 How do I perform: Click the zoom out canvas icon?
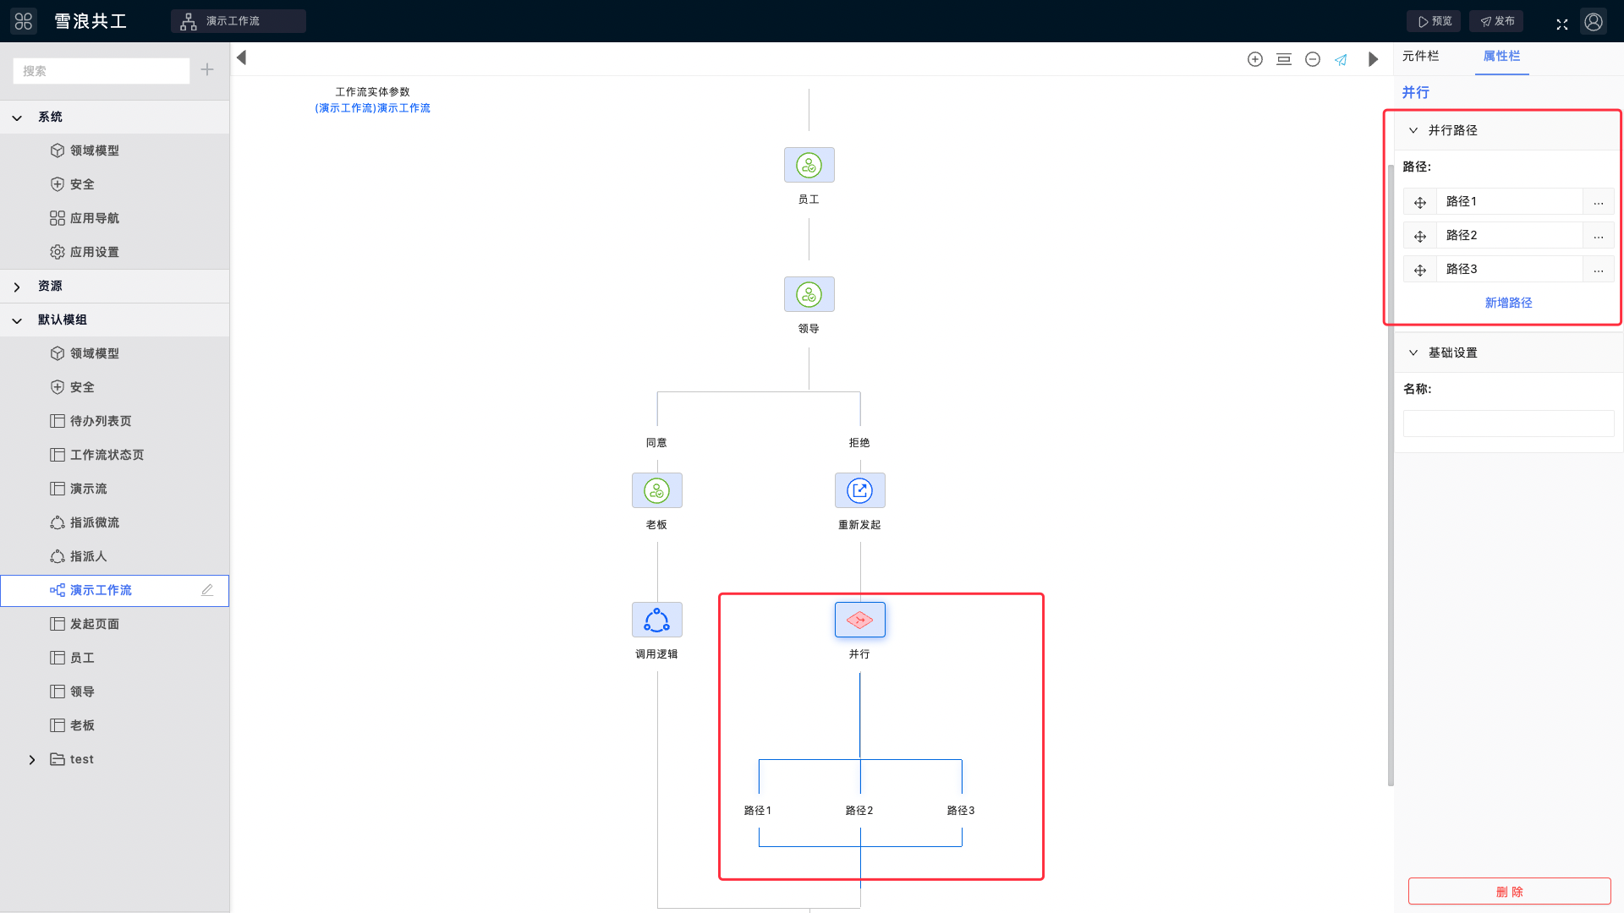pos(1313,59)
